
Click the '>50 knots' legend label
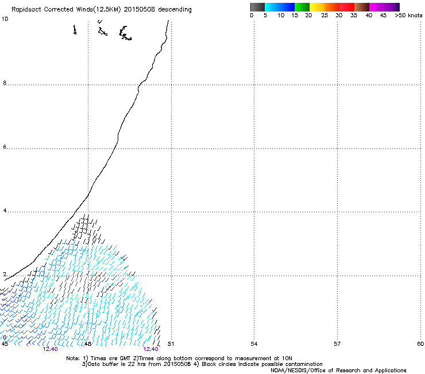408,16
